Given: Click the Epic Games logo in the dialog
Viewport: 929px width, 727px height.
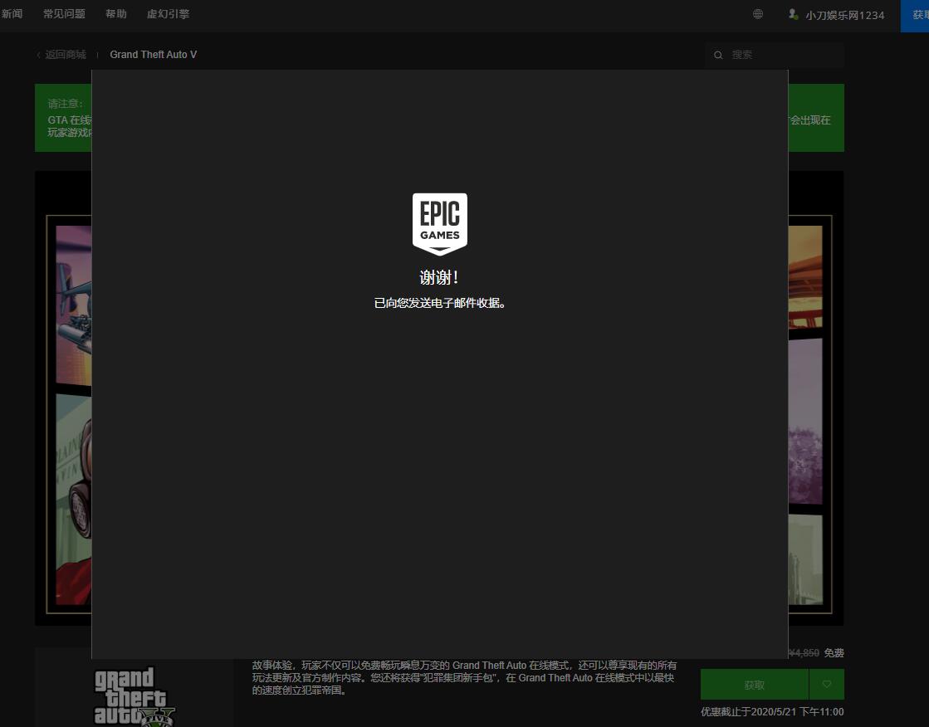Looking at the screenshot, I should click(x=440, y=223).
